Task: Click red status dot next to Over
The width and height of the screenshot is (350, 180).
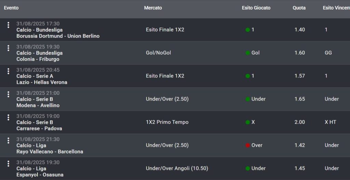Action: [248, 145]
